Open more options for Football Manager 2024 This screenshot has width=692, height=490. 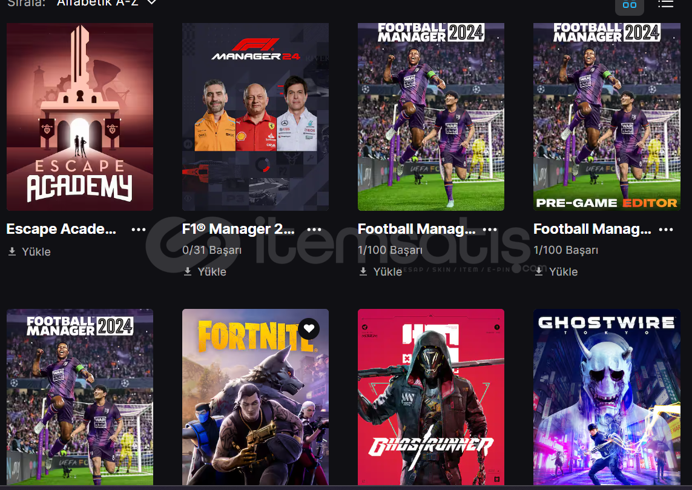tap(490, 230)
